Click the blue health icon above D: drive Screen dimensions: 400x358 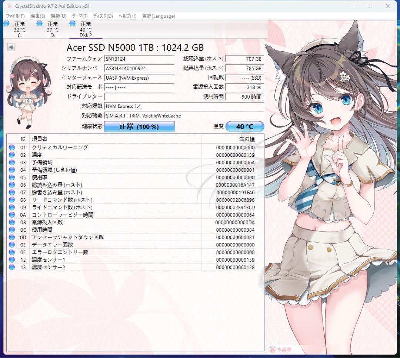(39, 23)
